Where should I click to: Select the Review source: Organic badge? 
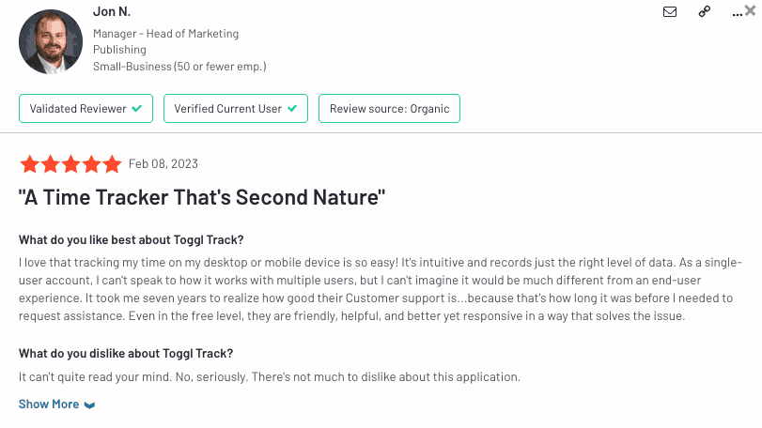(389, 109)
